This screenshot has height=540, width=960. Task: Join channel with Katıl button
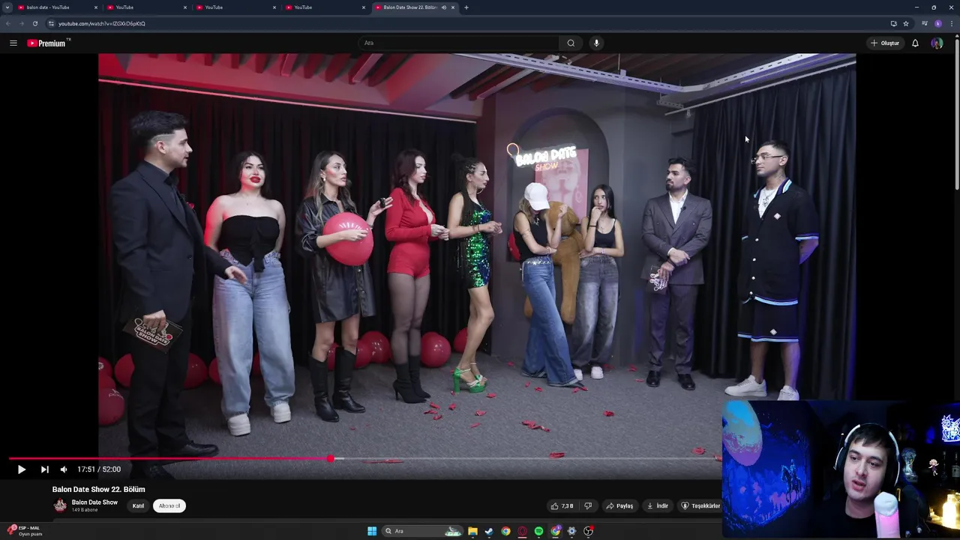pyautogui.click(x=138, y=506)
